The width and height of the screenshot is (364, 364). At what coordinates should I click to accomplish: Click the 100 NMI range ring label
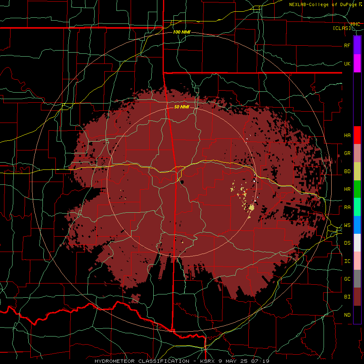coord(182,32)
